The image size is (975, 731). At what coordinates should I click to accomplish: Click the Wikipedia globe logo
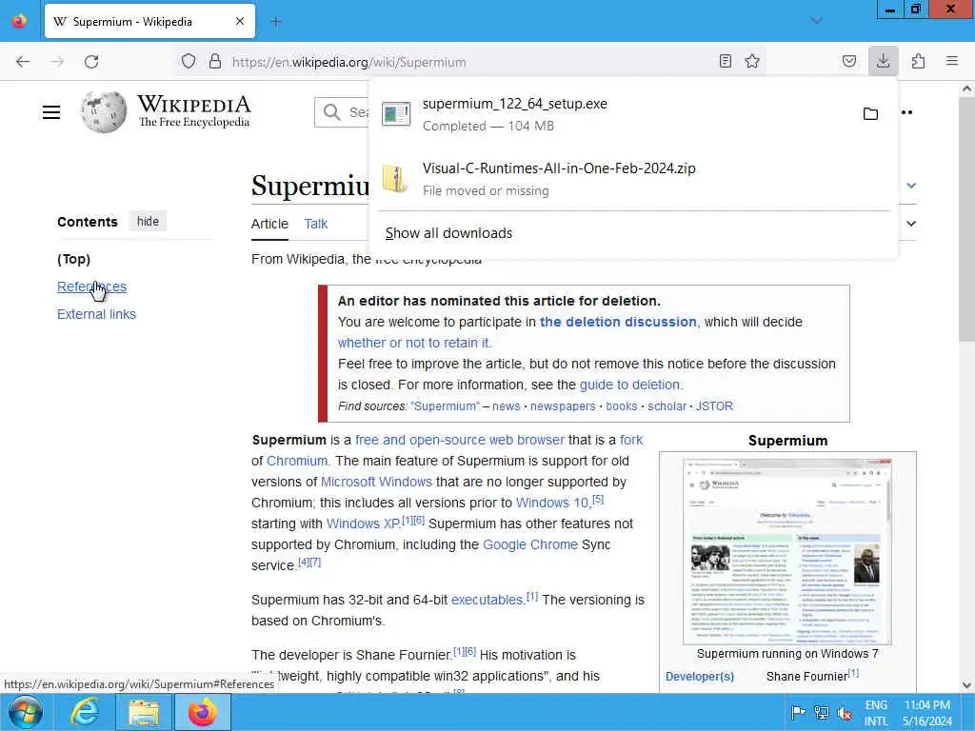[x=103, y=112]
